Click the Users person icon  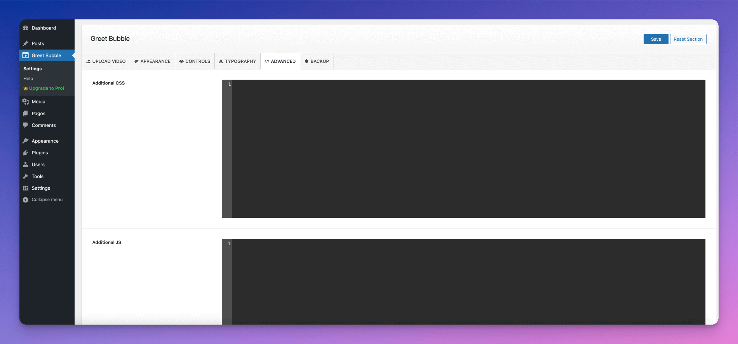26,164
